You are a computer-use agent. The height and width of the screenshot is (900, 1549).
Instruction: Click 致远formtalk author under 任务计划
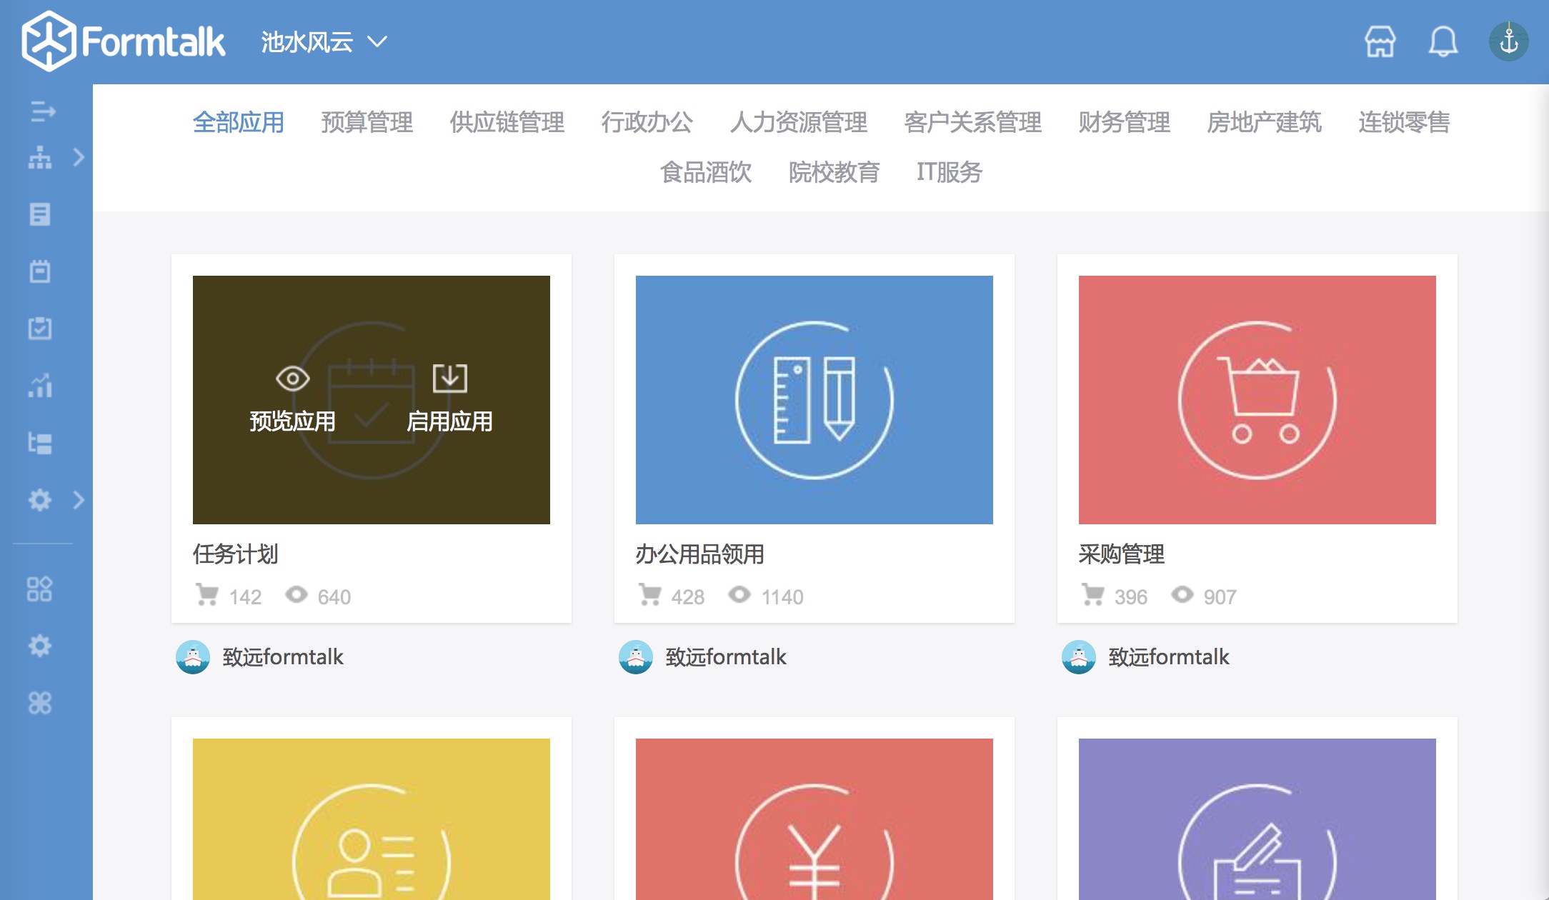pyautogui.click(x=283, y=657)
